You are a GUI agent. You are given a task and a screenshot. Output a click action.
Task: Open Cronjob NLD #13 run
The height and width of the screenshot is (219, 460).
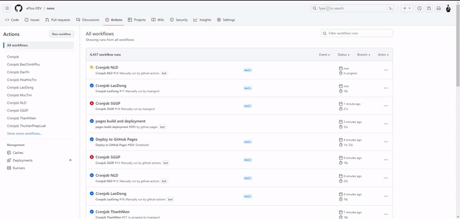107,175
